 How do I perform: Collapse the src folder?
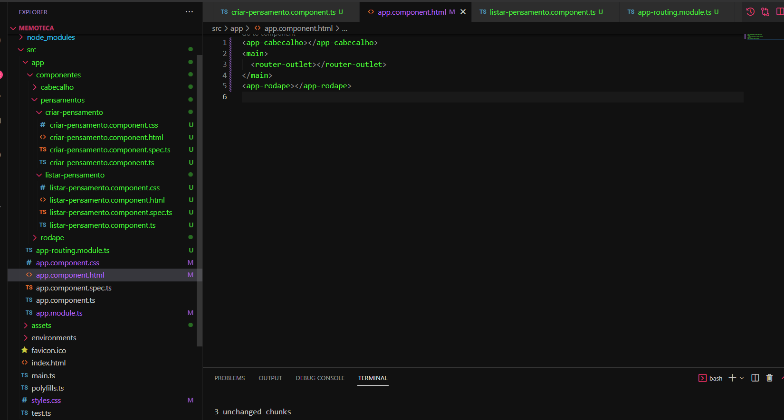pyautogui.click(x=31, y=50)
